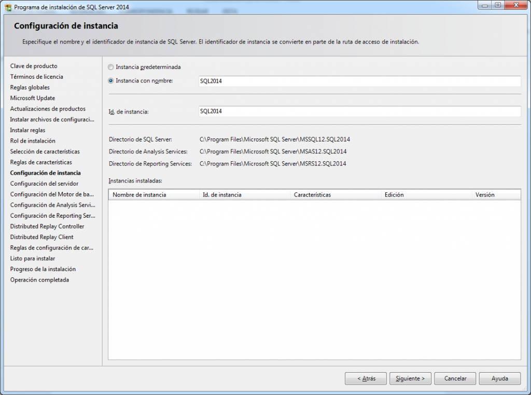
Task: Select Instalar archivos de configuración step
Action: click(x=52, y=119)
